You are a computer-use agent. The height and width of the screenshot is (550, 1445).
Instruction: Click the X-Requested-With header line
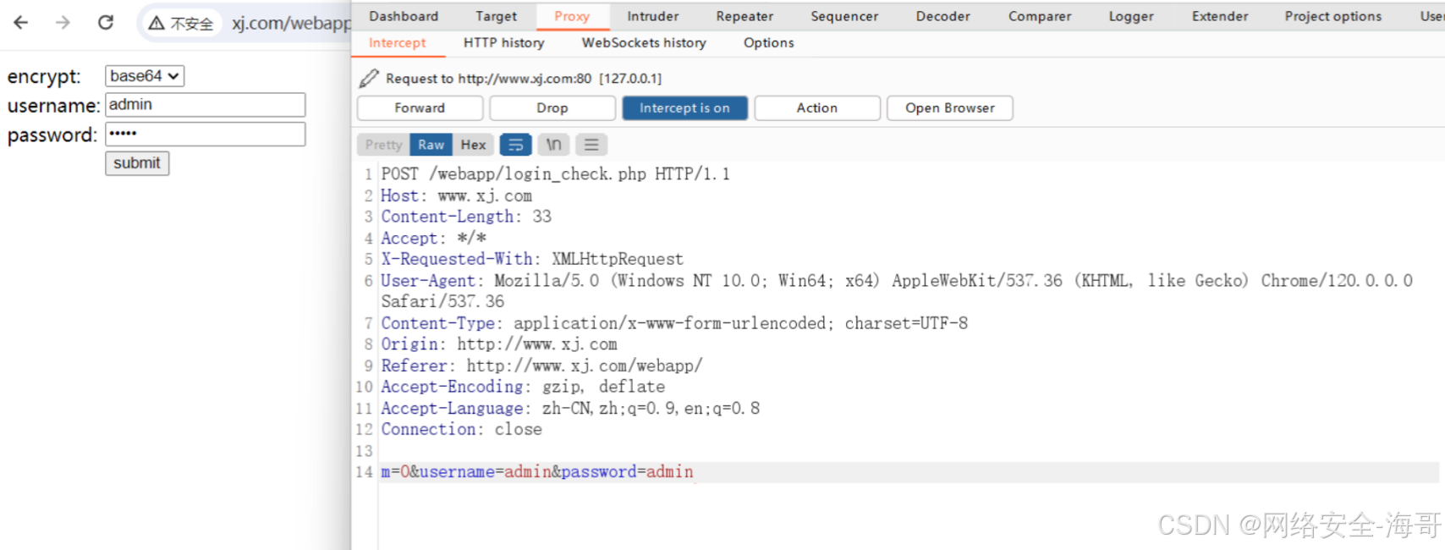click(x=532, y=259)
